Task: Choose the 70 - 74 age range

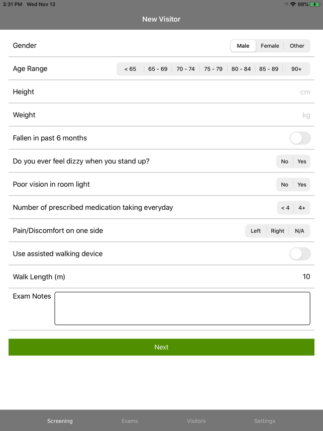Action: 186,69
